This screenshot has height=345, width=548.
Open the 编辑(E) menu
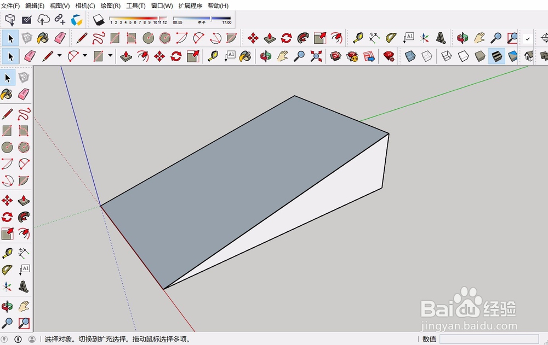point(35,6)
